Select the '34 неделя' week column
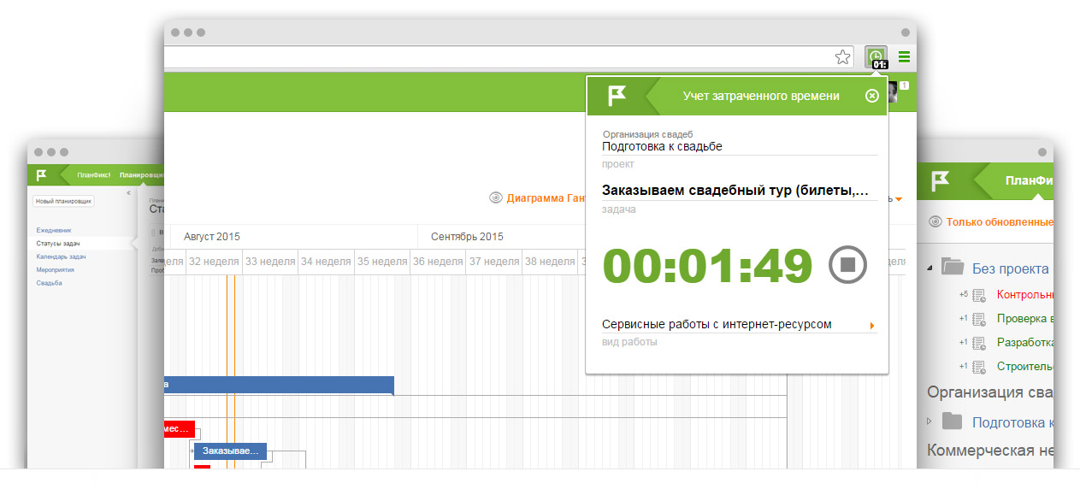The height and width of the screenshot is (495, 1080). pos(326,262)
